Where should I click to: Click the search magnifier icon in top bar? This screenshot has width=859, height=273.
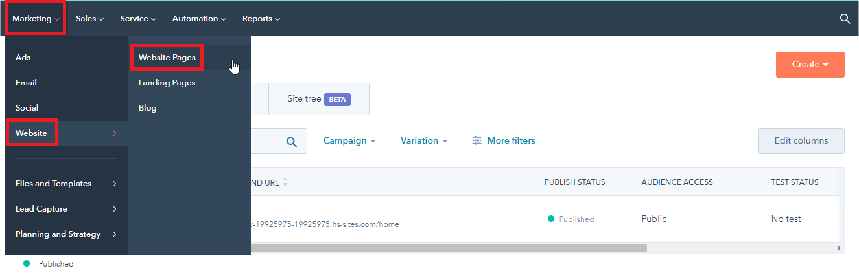(x=845, y=19)
